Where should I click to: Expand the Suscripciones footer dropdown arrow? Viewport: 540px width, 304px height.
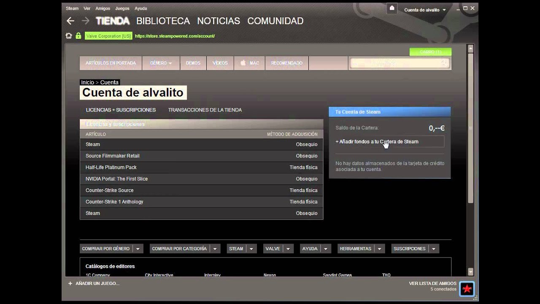pyautogui.click(x=434, y=249)
